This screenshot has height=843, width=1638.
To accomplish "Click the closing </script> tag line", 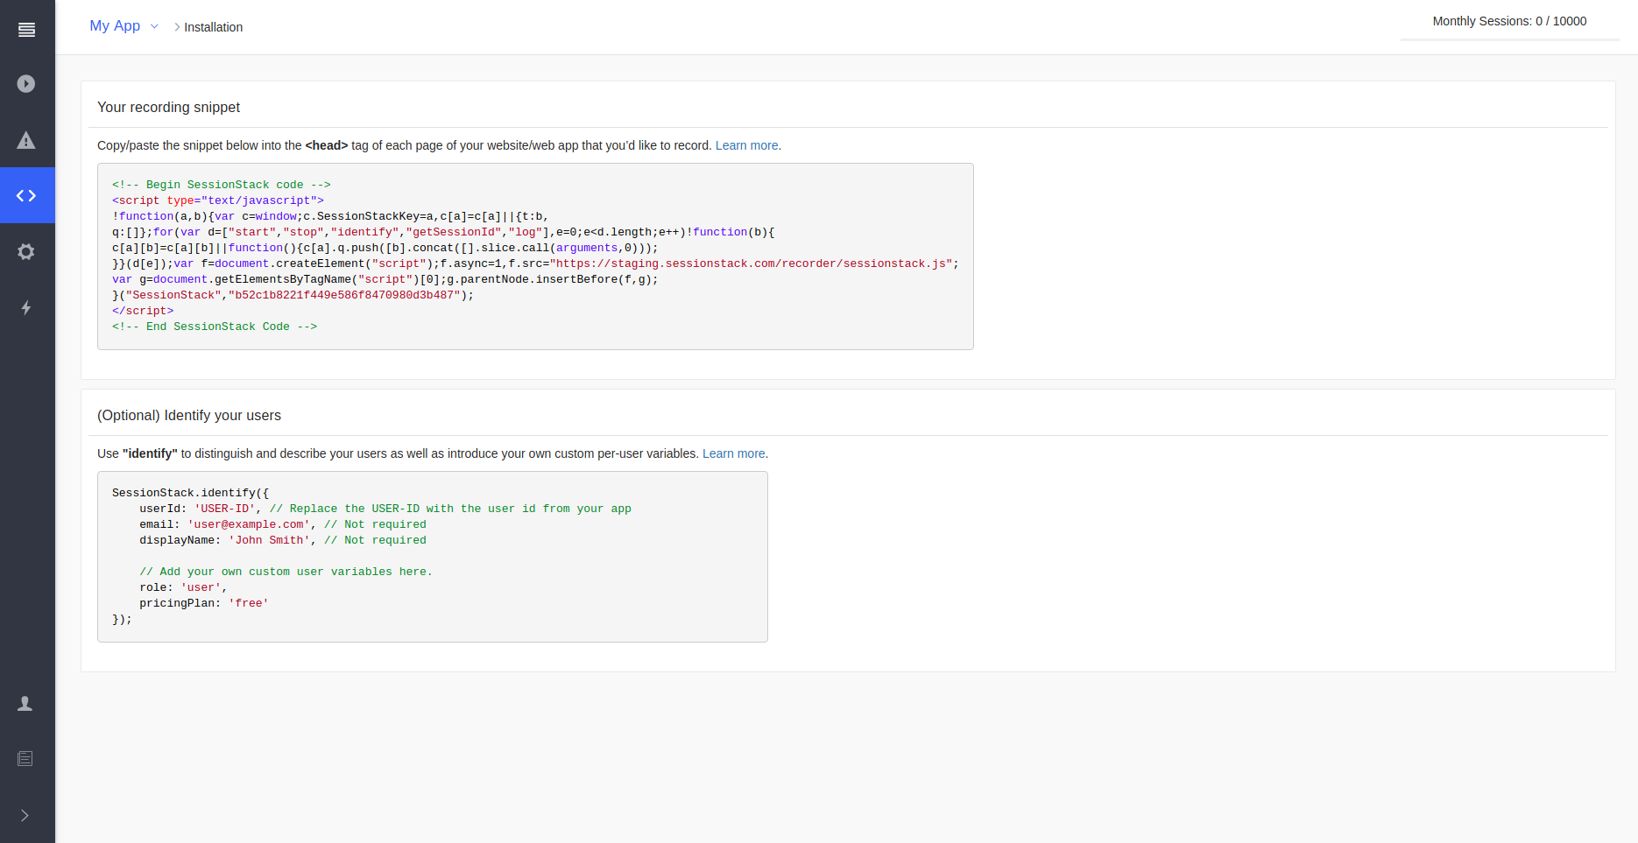I will [143, 311].
